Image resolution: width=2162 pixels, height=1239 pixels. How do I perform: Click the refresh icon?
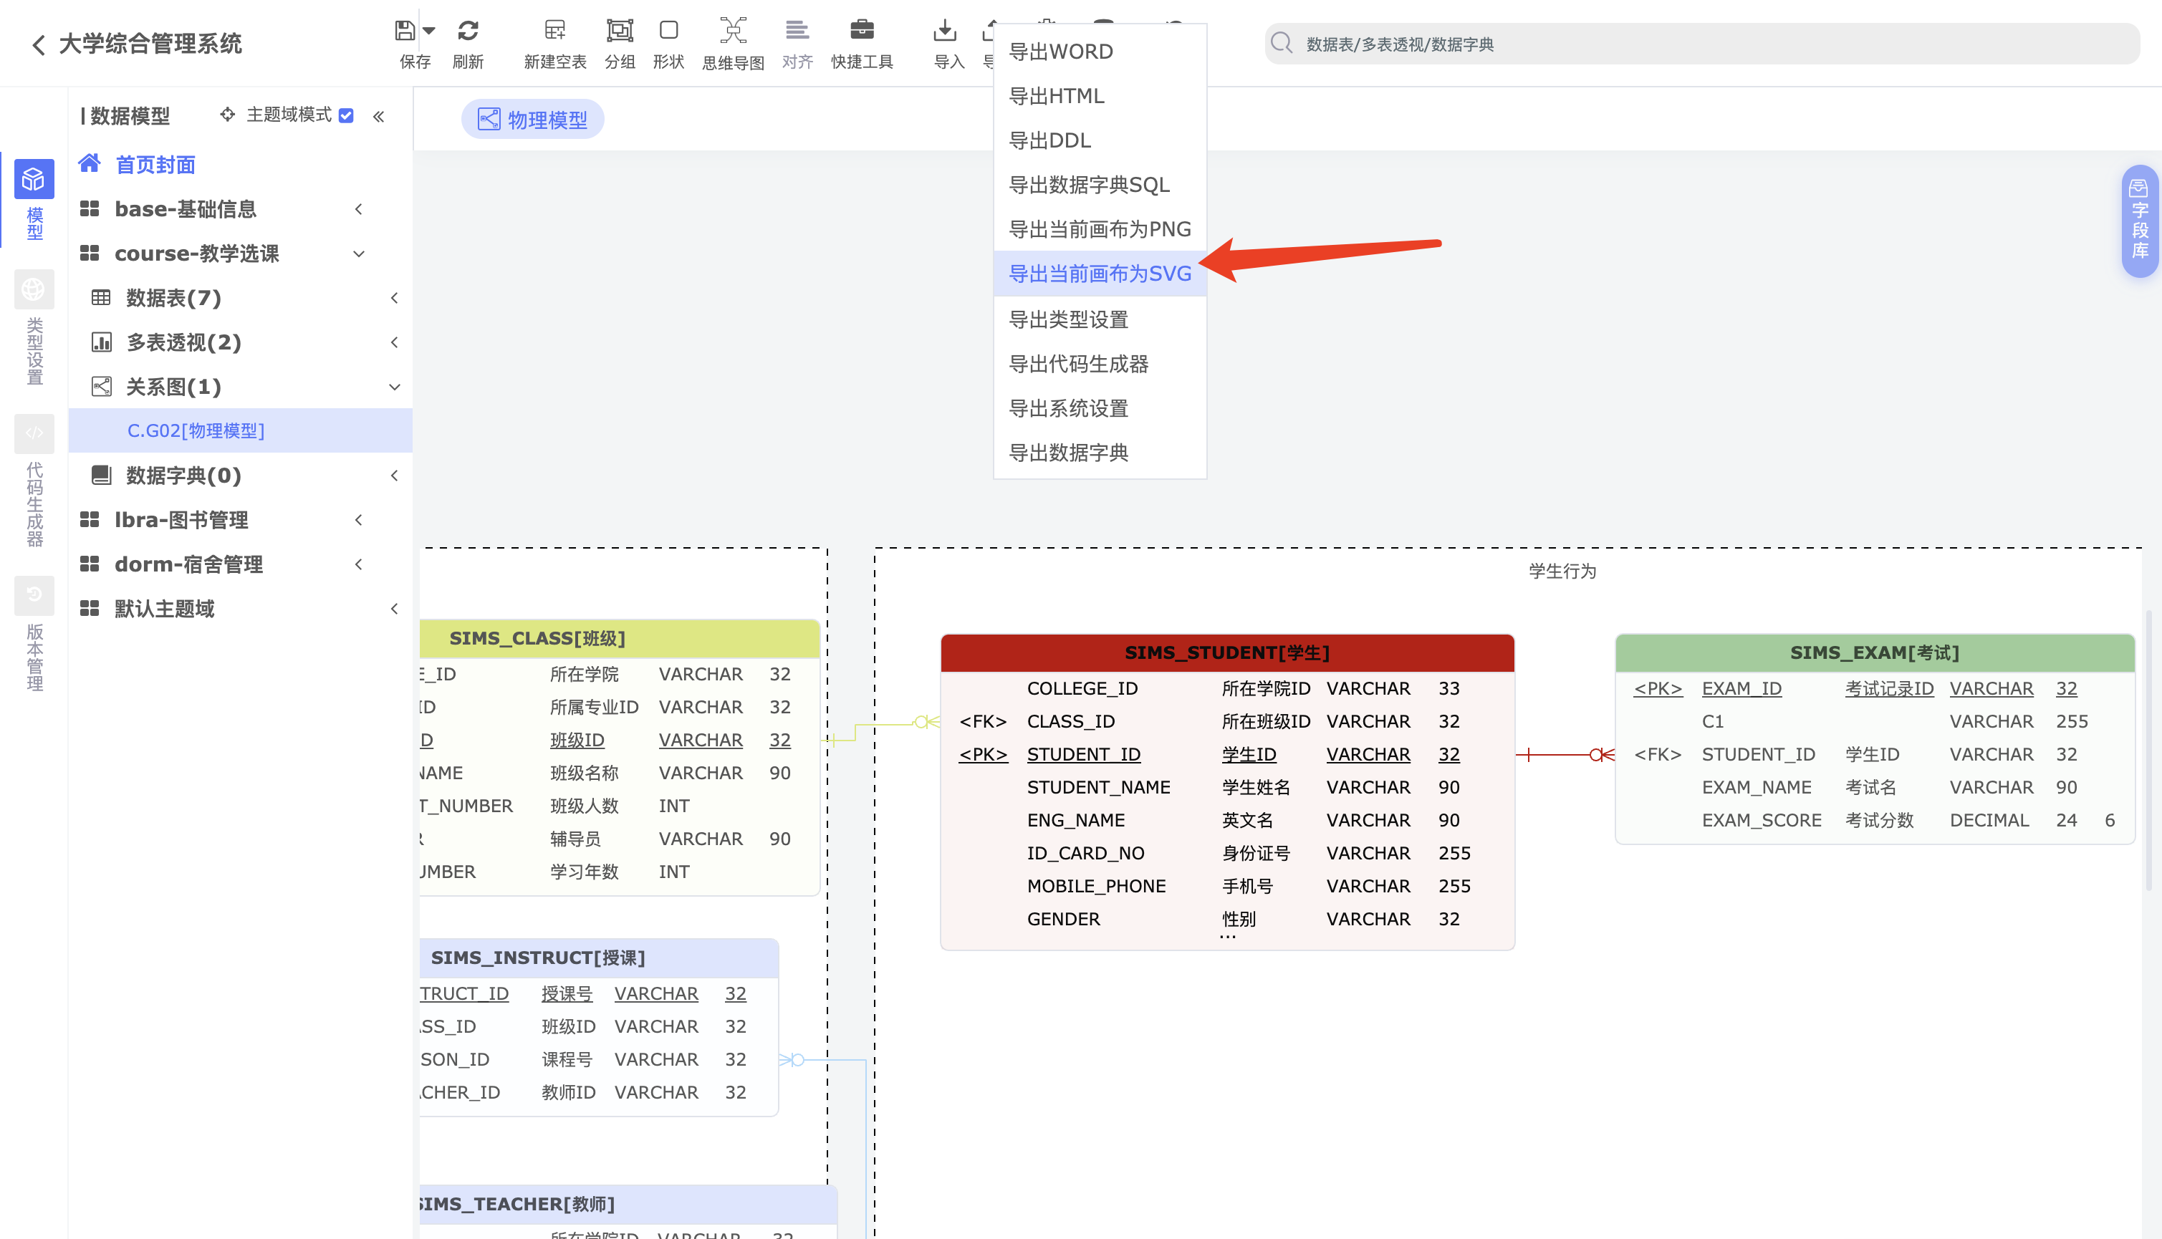[x=469, y=31]
